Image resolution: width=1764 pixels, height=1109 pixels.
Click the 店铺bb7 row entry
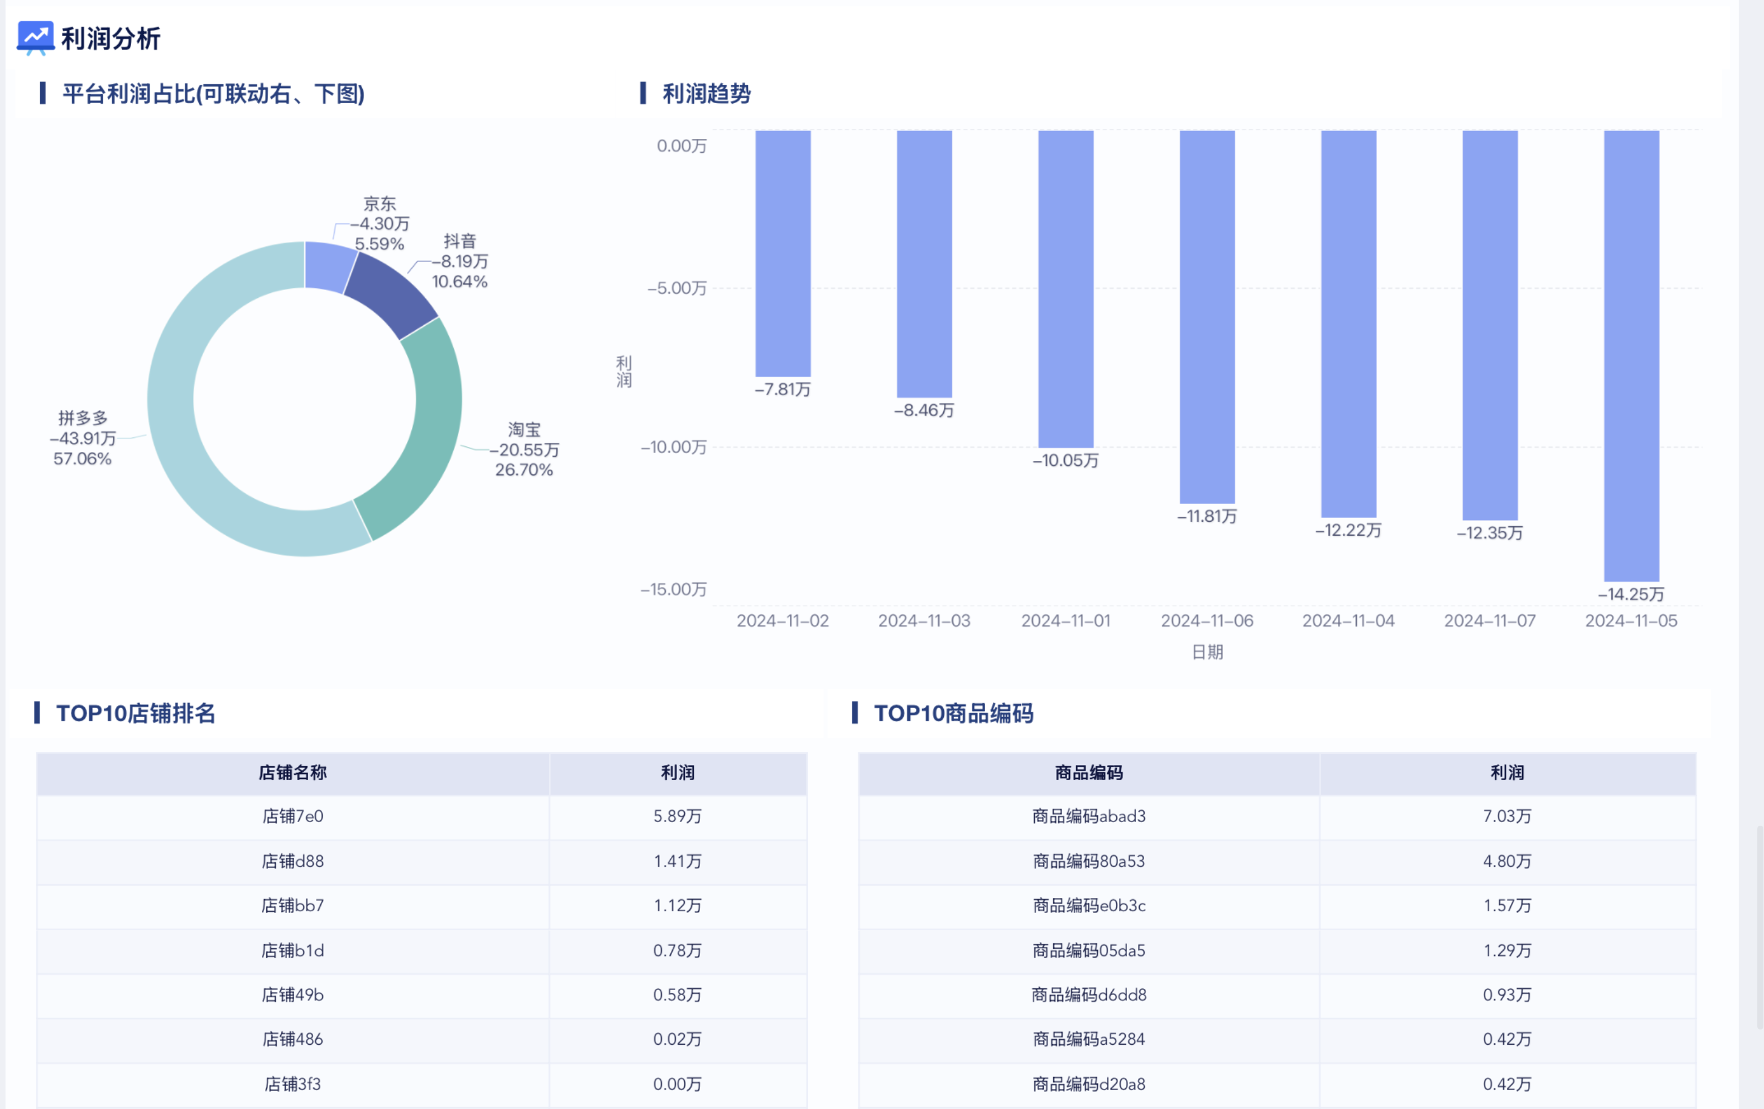tap(292, 906)
